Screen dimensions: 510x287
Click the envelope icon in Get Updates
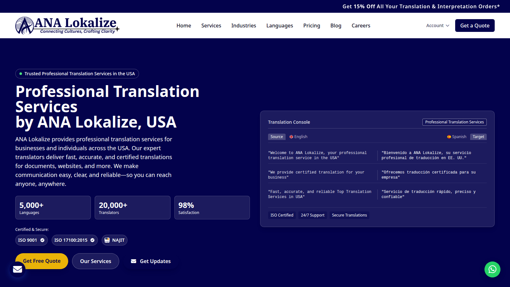(x=134, y=261)
